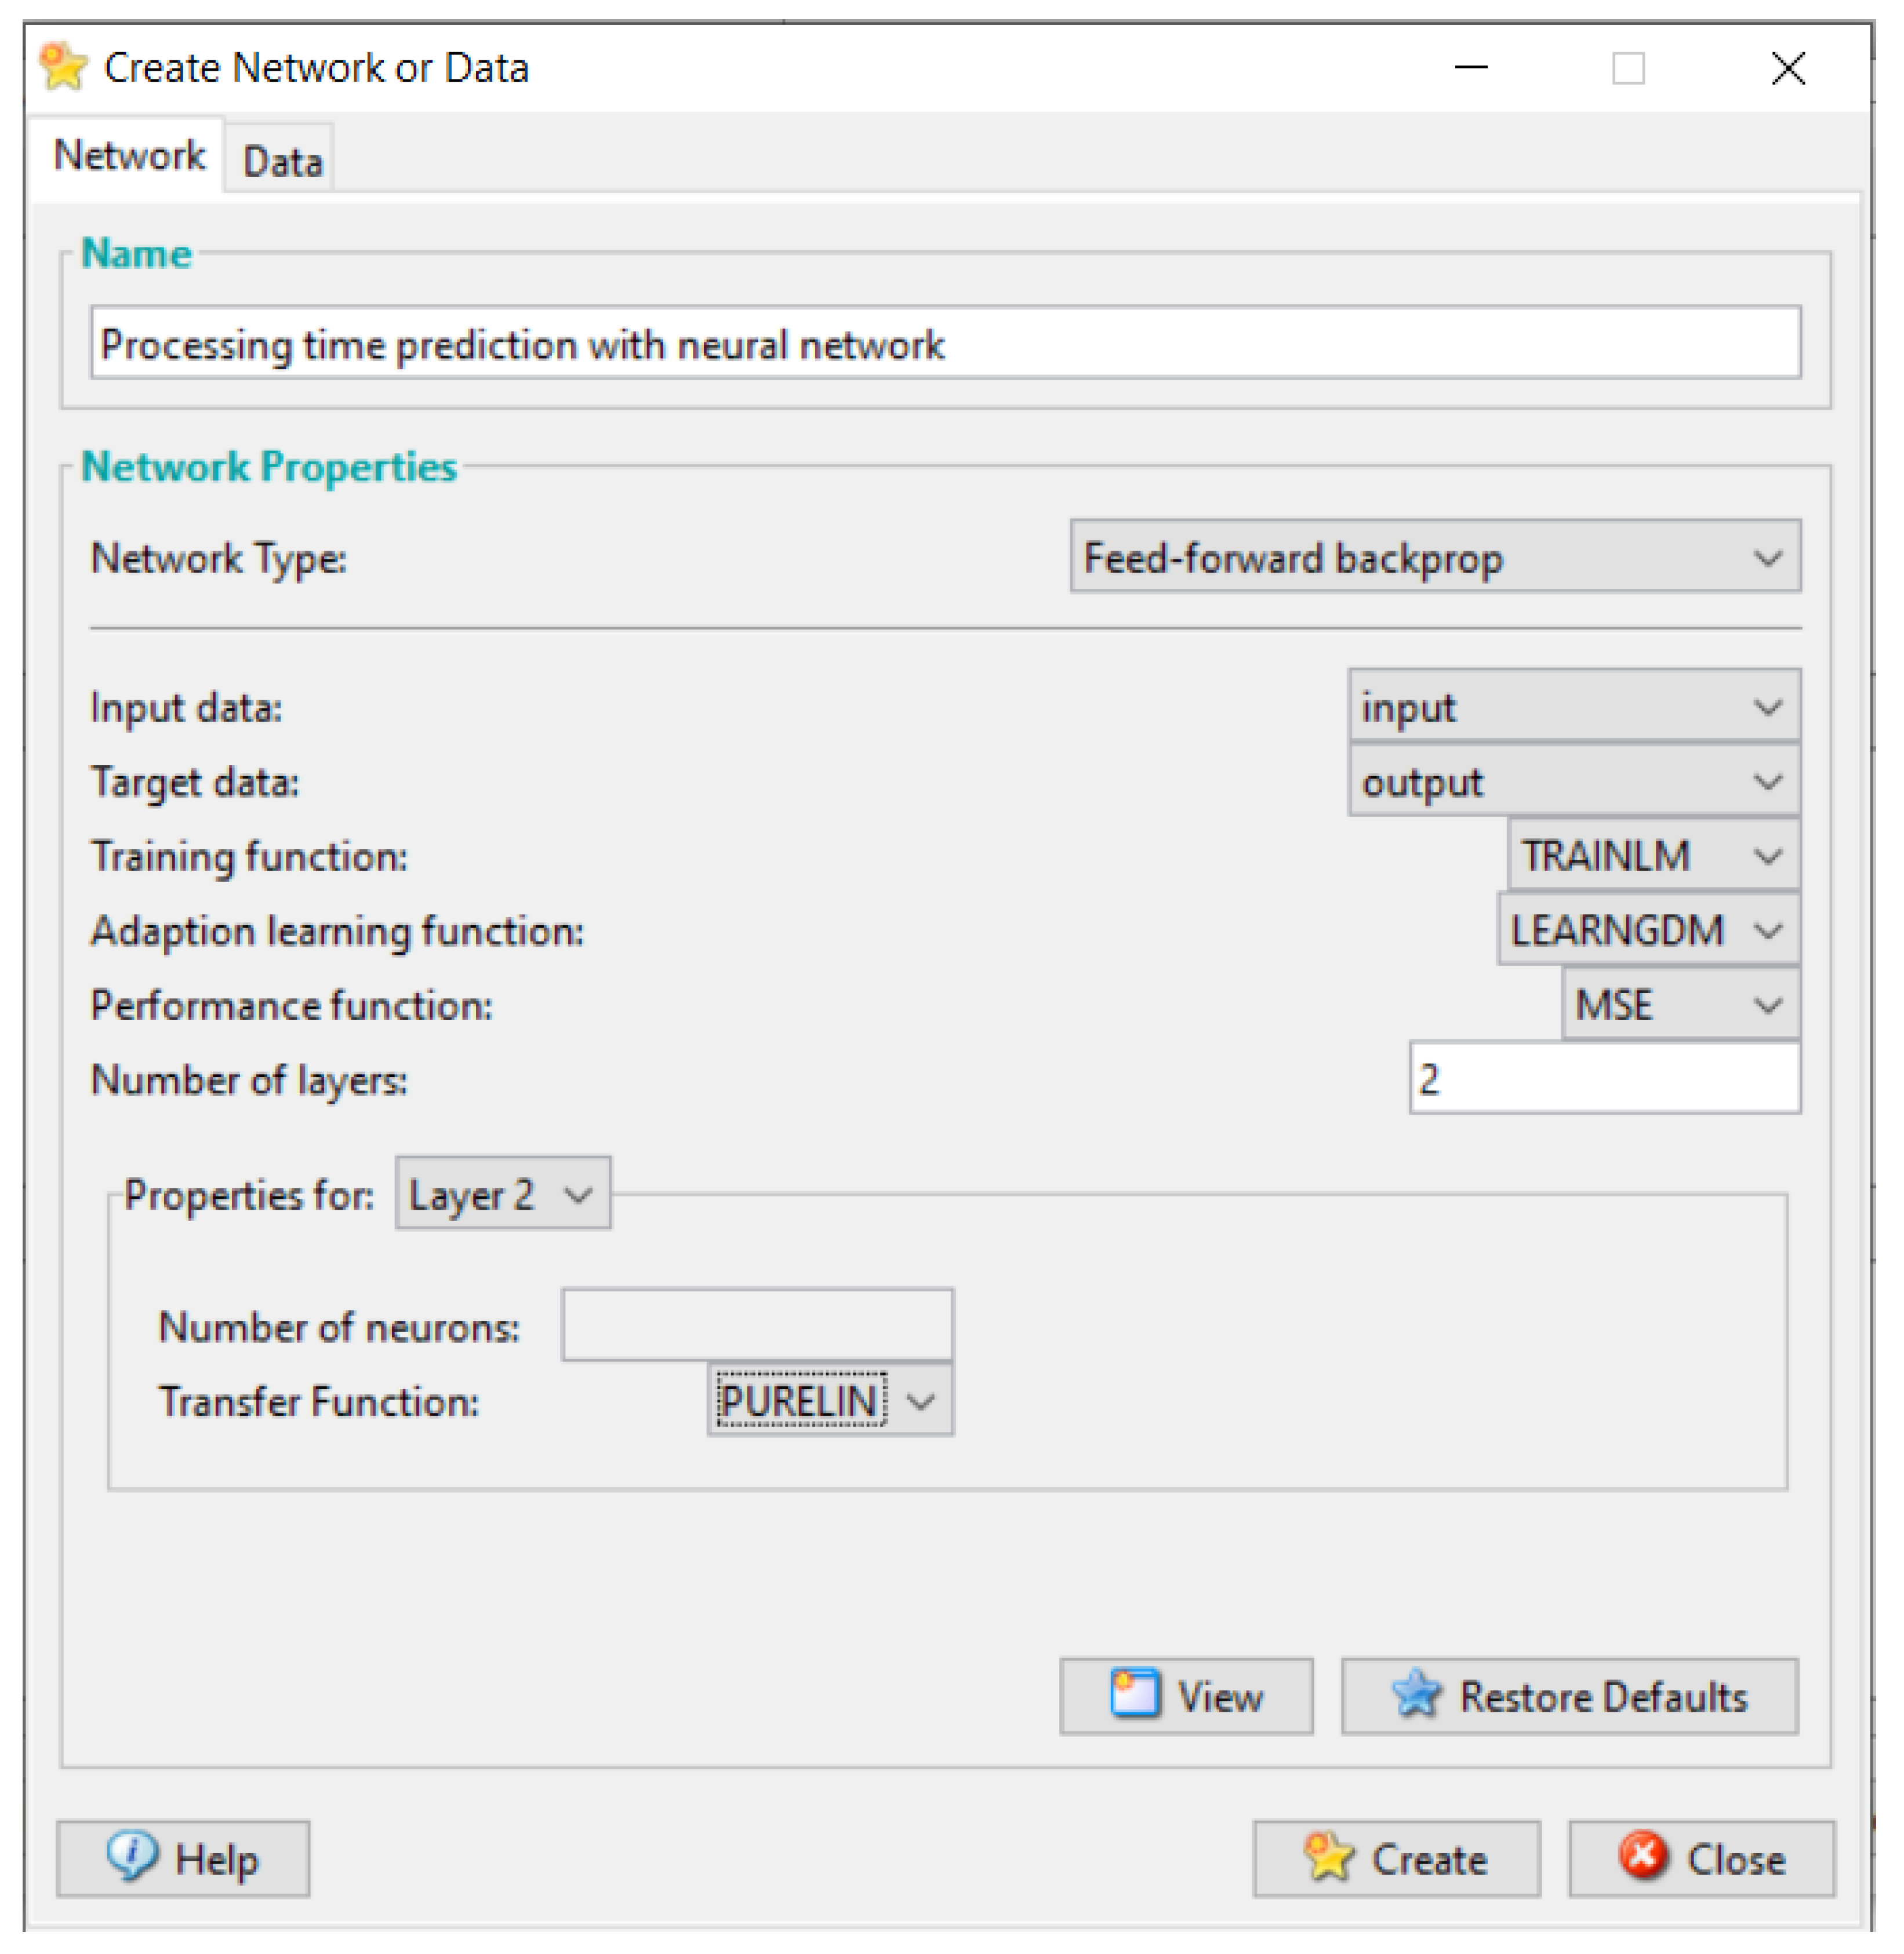Open the Network Type dropdown
1904x1954 pixels.
(1435, 556)
